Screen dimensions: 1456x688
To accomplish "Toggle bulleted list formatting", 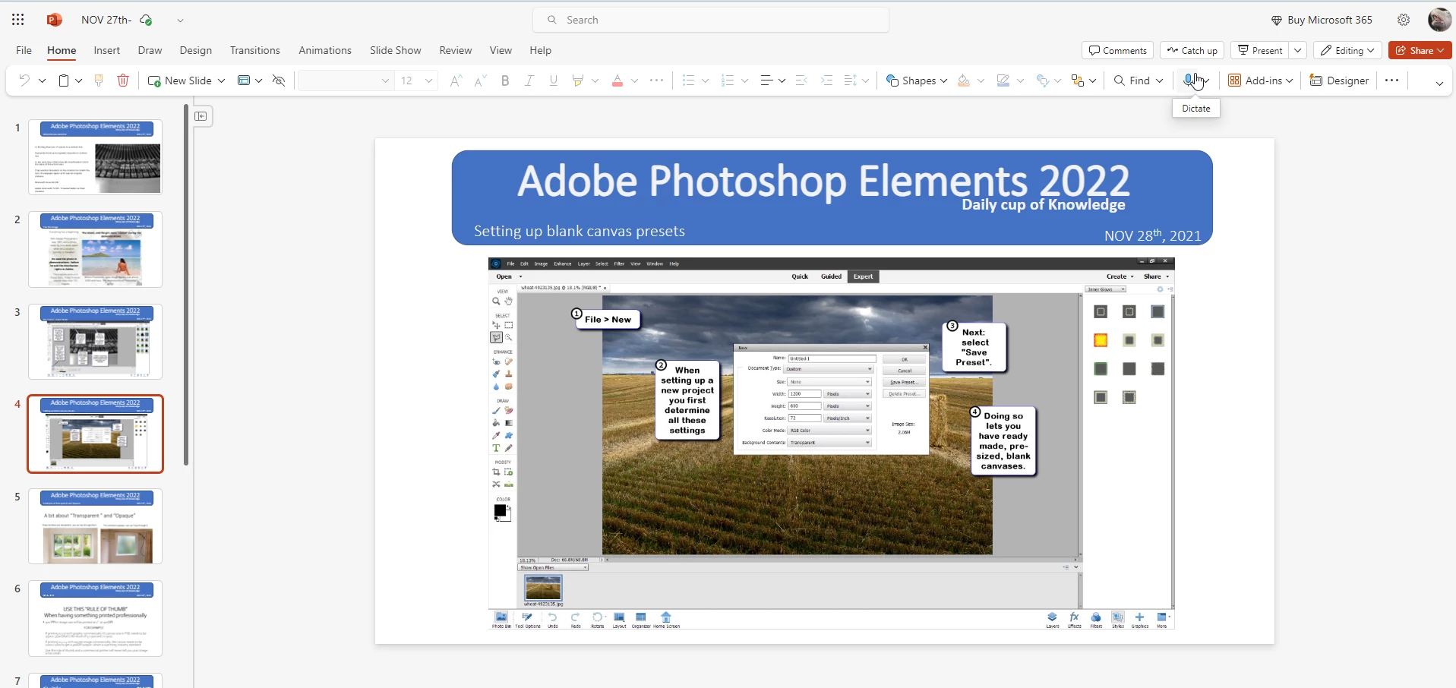I will click(x=689, y=80).
